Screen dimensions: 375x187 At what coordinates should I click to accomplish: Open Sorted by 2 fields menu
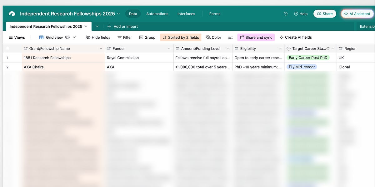click(x=181, y=37)
